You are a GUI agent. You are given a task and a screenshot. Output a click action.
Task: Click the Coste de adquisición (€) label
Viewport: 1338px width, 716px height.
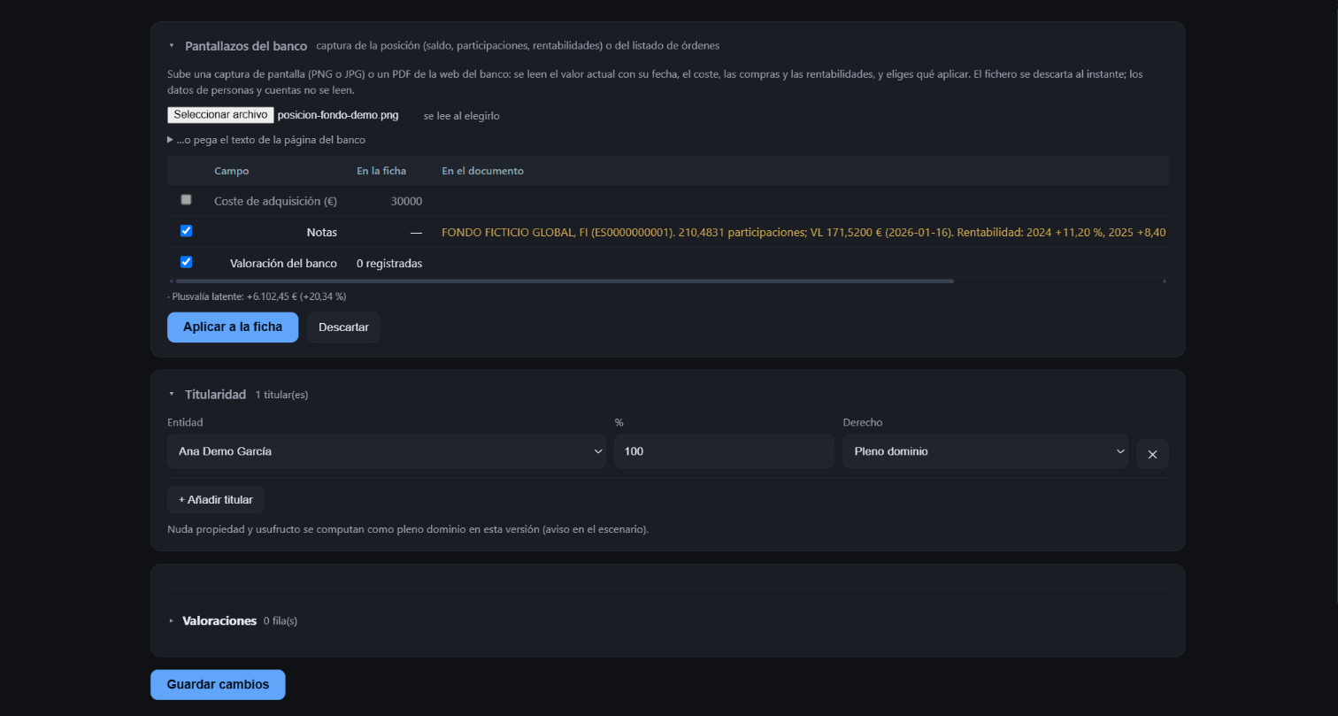click(276, 201)
